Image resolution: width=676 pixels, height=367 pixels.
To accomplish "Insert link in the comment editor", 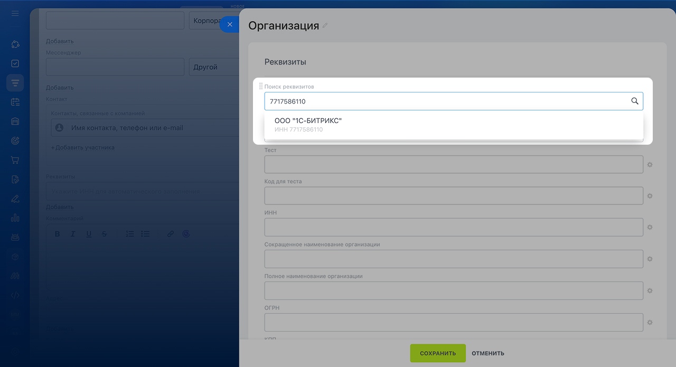I will point(171,234).
